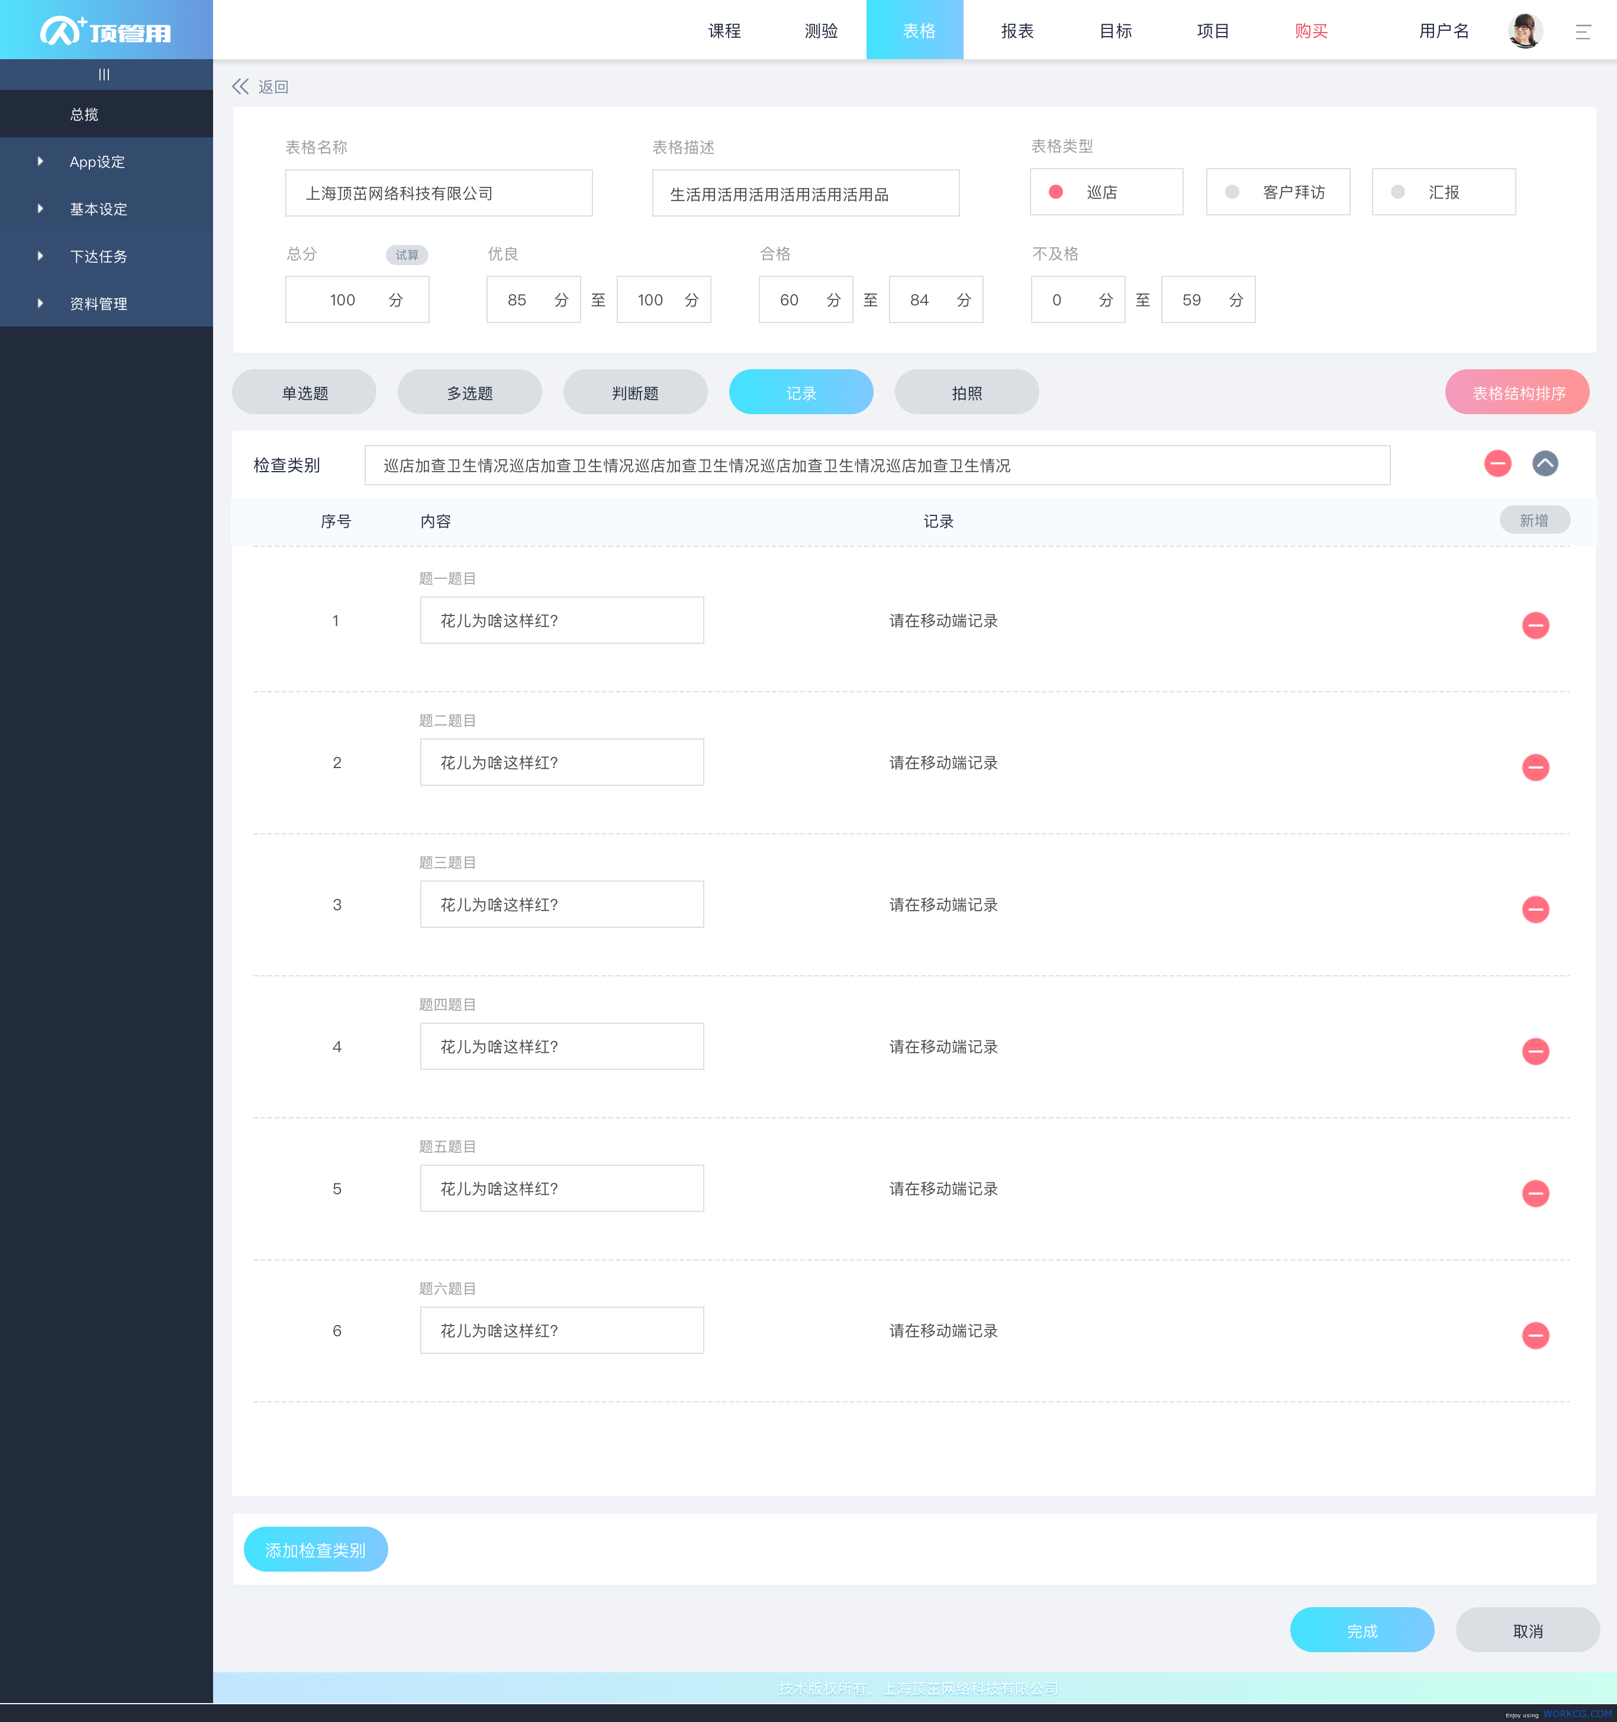Click the 表格结构排序 button
Screen dimensions: 1617x1722
coord(1518,392)
